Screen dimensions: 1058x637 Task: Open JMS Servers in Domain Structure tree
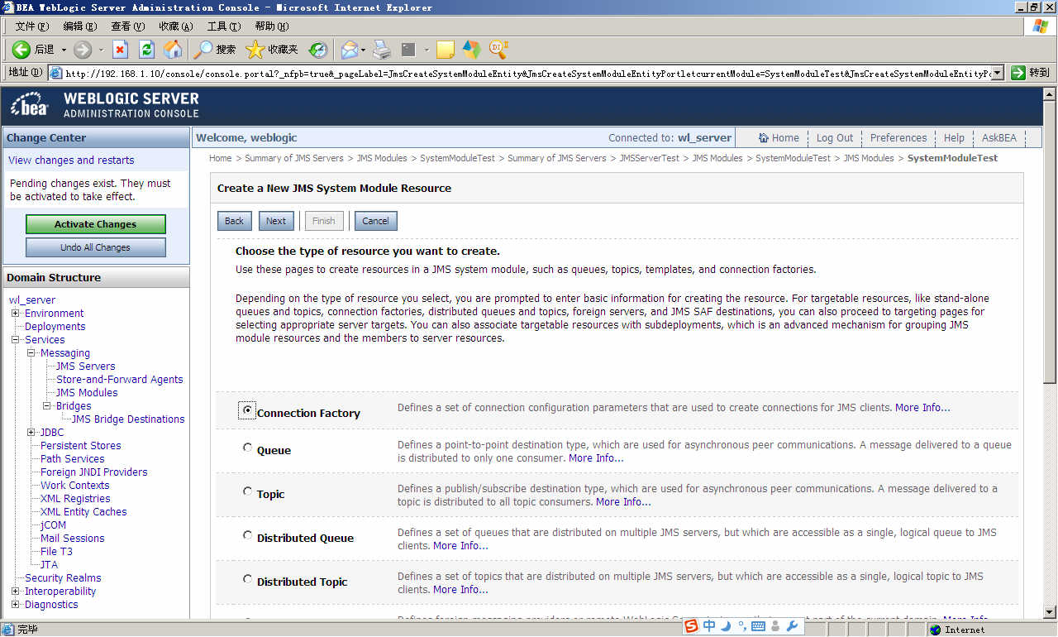pos(86,366)
